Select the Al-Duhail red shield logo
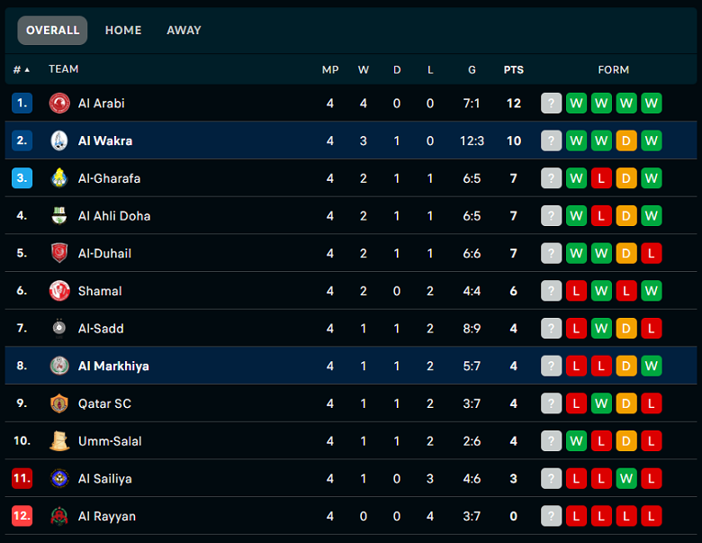Viewport: 702px width, 543px height. click(59, 253)
